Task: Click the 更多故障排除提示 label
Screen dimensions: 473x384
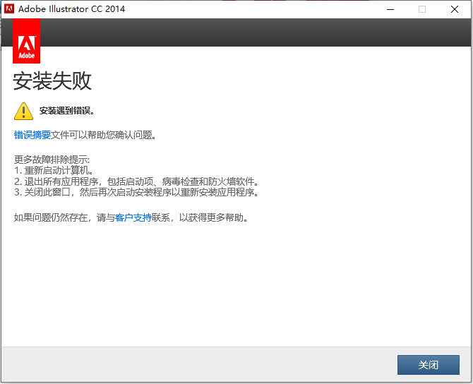Action: (x=52, y=159)
